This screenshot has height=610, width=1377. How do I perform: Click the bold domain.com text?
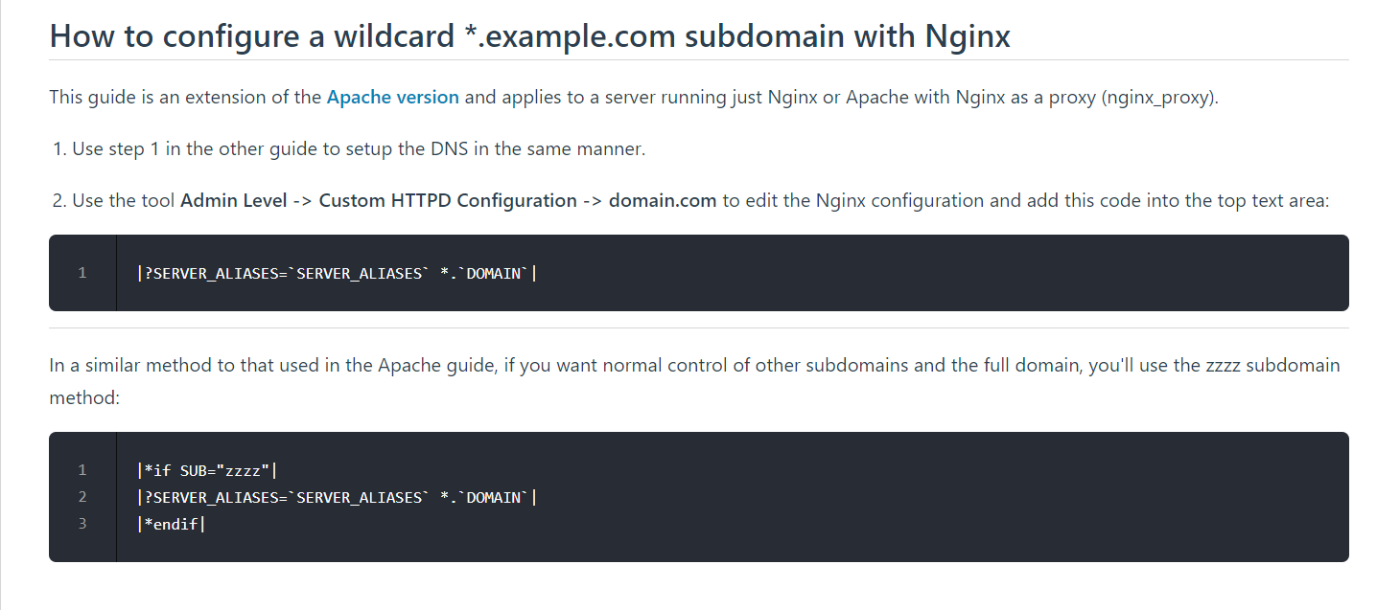662,201
